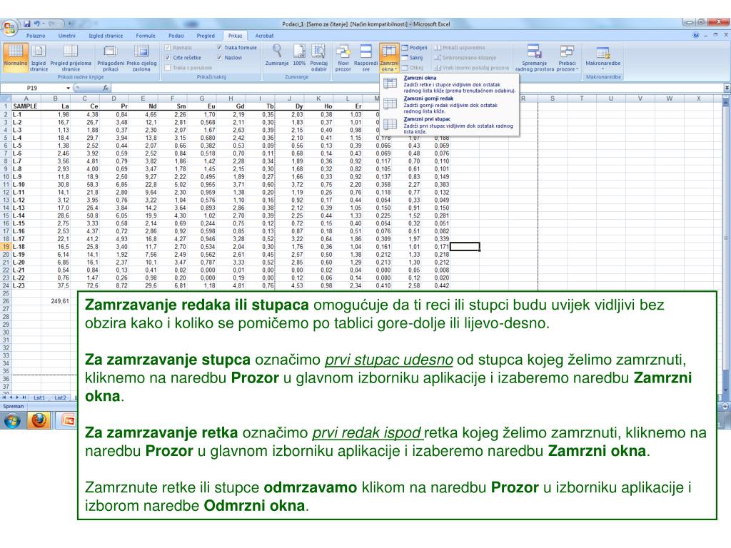Open Excel help question mark icon

696,36
